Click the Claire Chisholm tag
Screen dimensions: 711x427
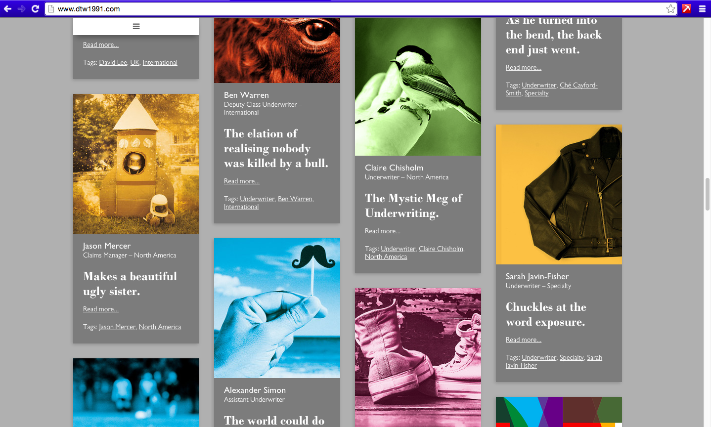[441, 249]
